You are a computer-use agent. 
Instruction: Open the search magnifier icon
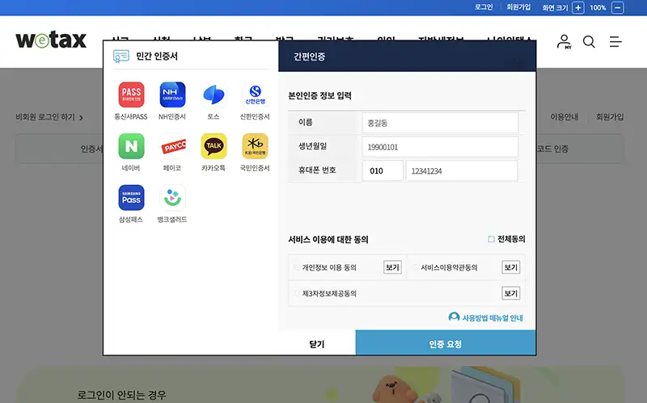click(x=589, y=42)
